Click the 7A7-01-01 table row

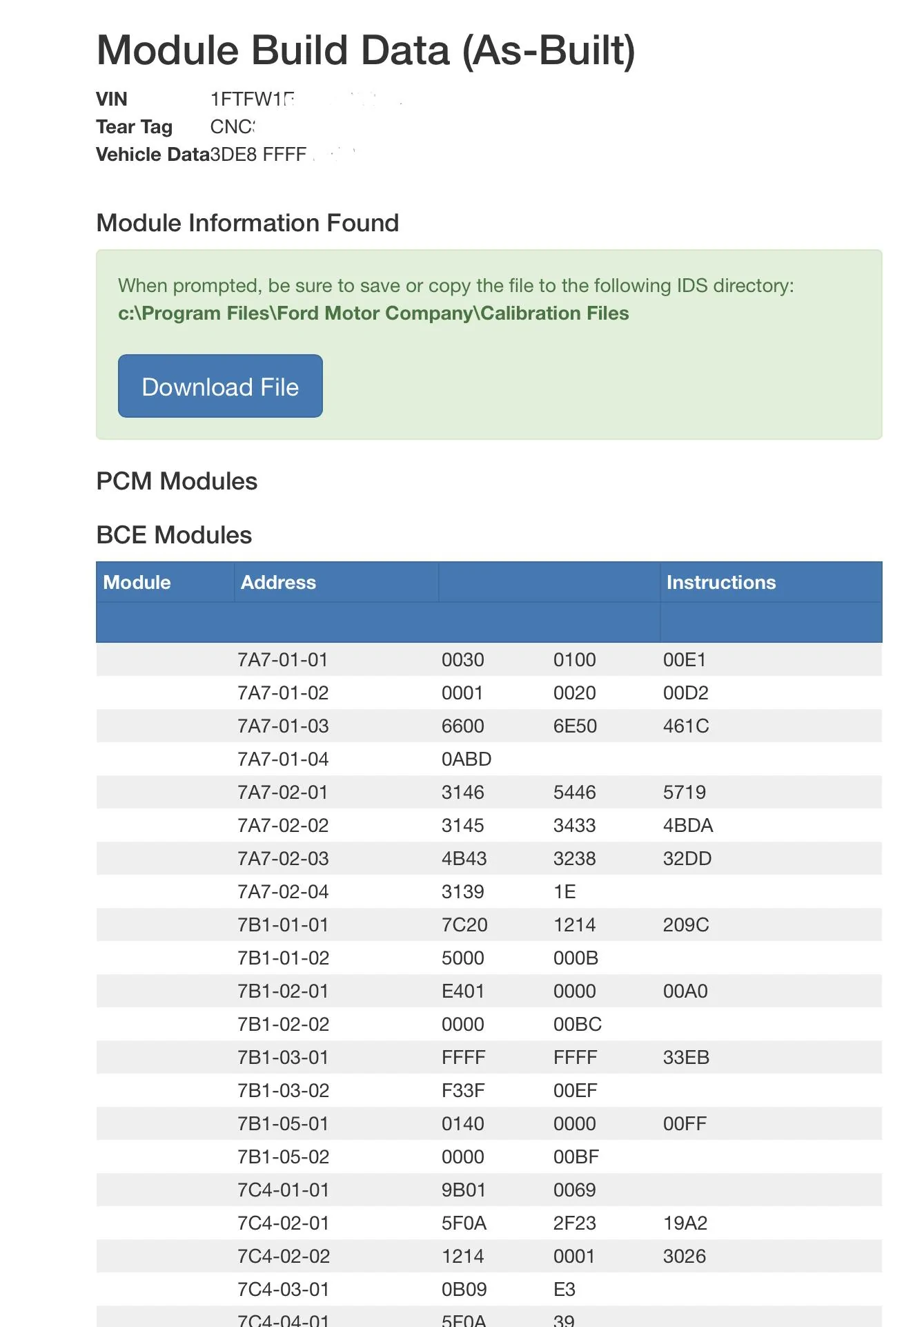[283, 659]
